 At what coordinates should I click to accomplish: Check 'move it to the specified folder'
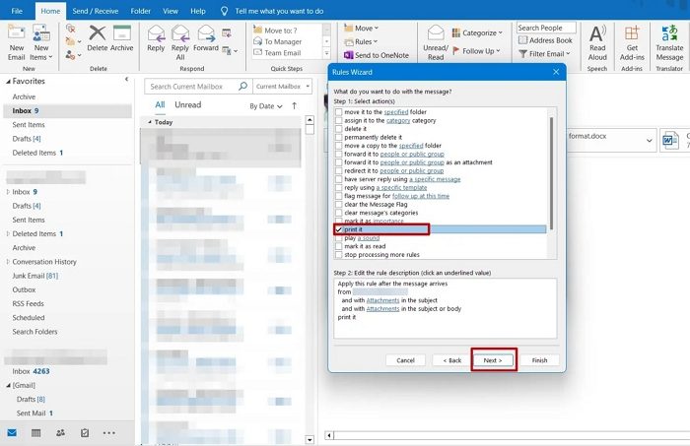click(338, 112)
